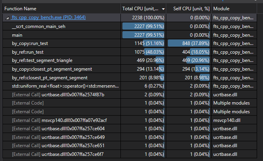Sort by Module column header

click(234, 9)
